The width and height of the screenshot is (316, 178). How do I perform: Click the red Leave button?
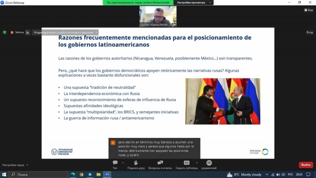306,165
